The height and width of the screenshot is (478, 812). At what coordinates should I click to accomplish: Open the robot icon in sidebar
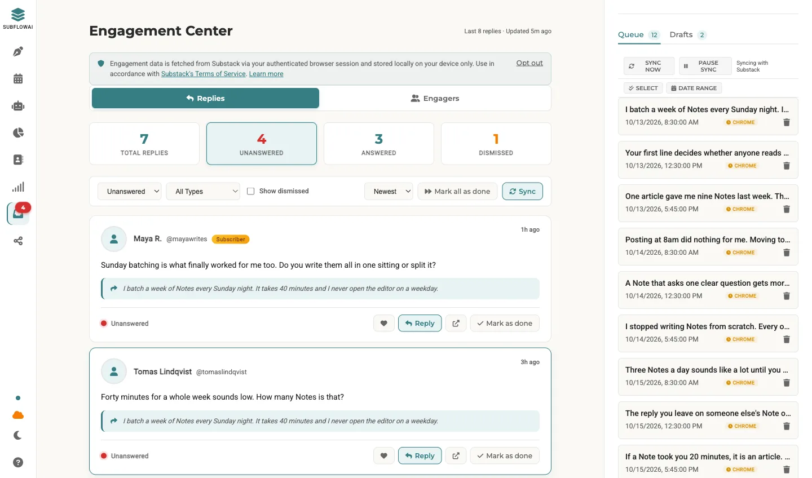(18, 106)
